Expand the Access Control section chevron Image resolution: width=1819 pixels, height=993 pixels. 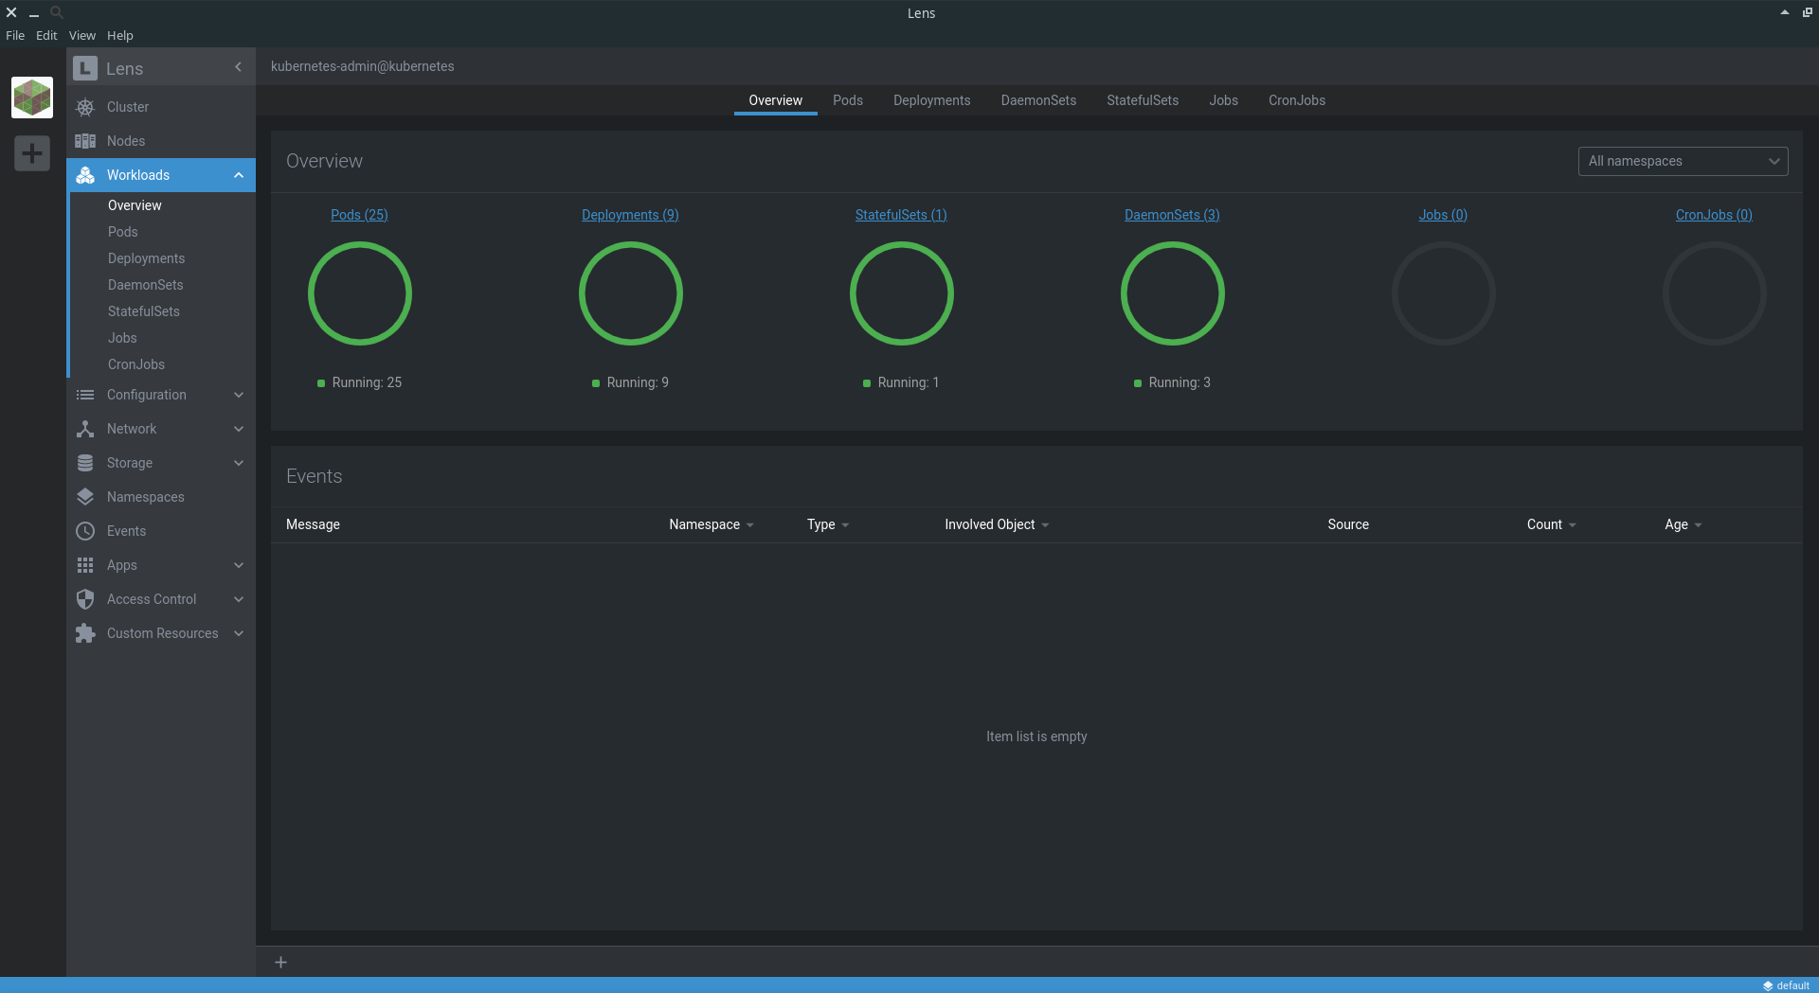[x=239, y=599]
